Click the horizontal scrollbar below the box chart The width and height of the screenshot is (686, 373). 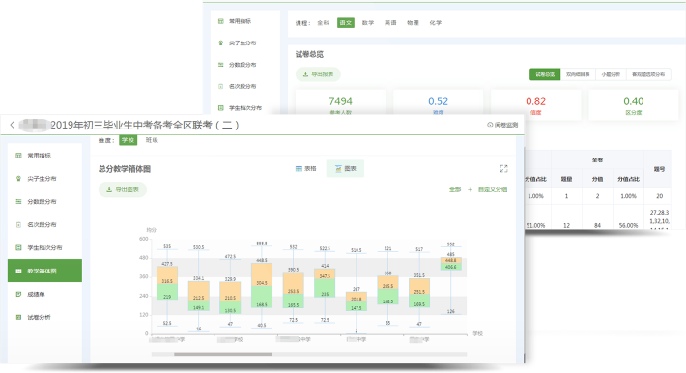coord(309,354)
